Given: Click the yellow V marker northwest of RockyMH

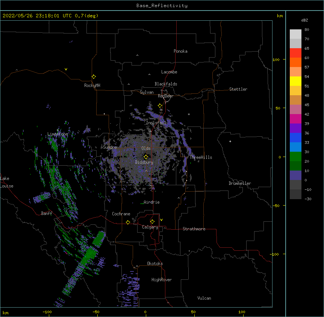Looking at the screenshot, I should pos(66,69).
